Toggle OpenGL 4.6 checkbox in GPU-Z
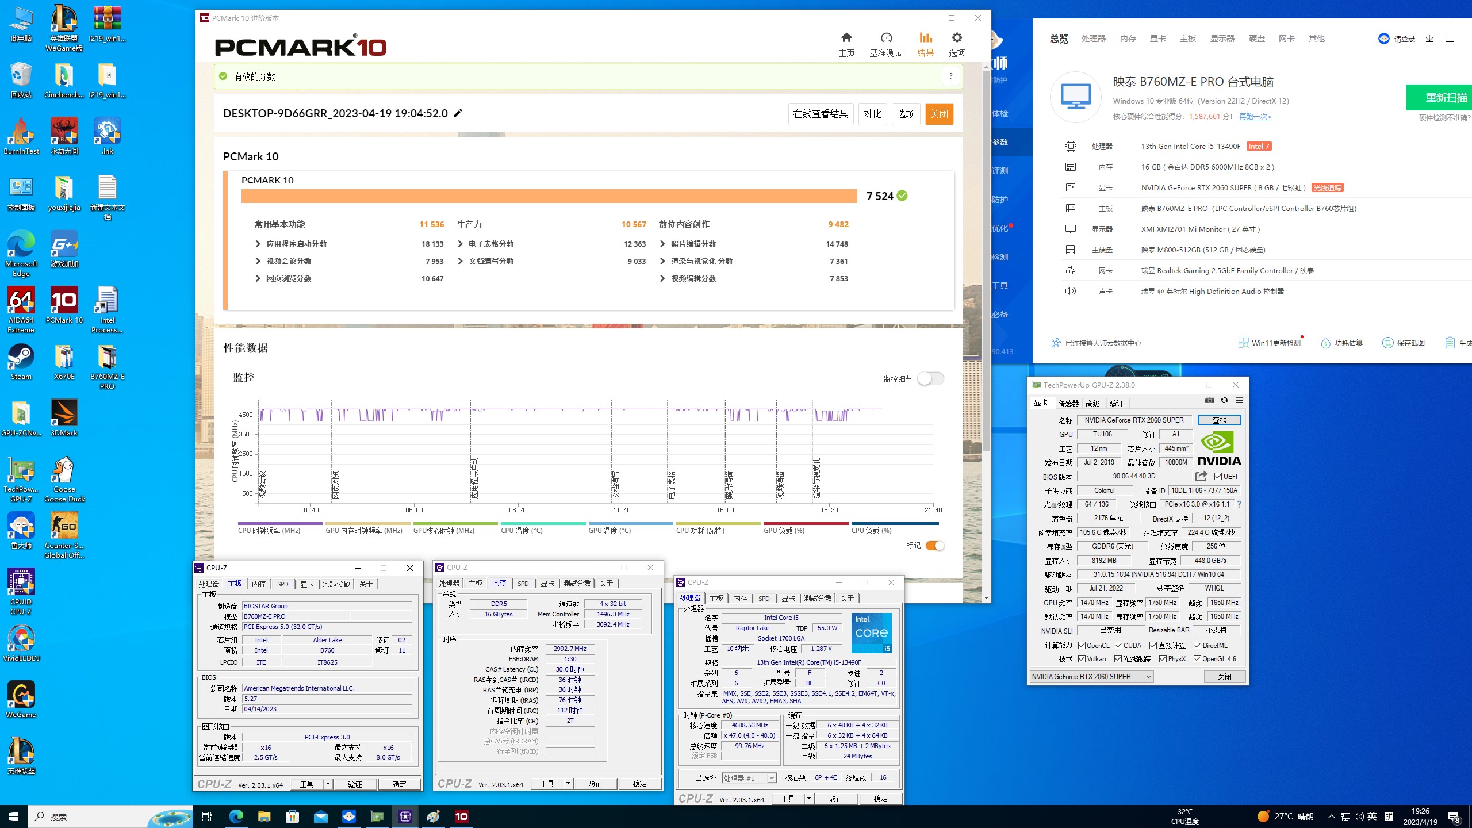 (1197, 658)
